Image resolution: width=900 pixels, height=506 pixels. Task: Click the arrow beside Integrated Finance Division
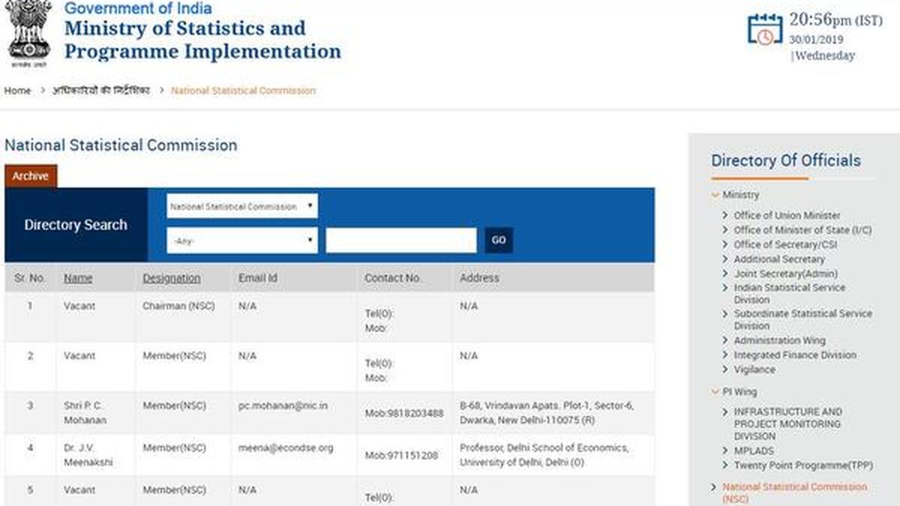pos(724,355)
